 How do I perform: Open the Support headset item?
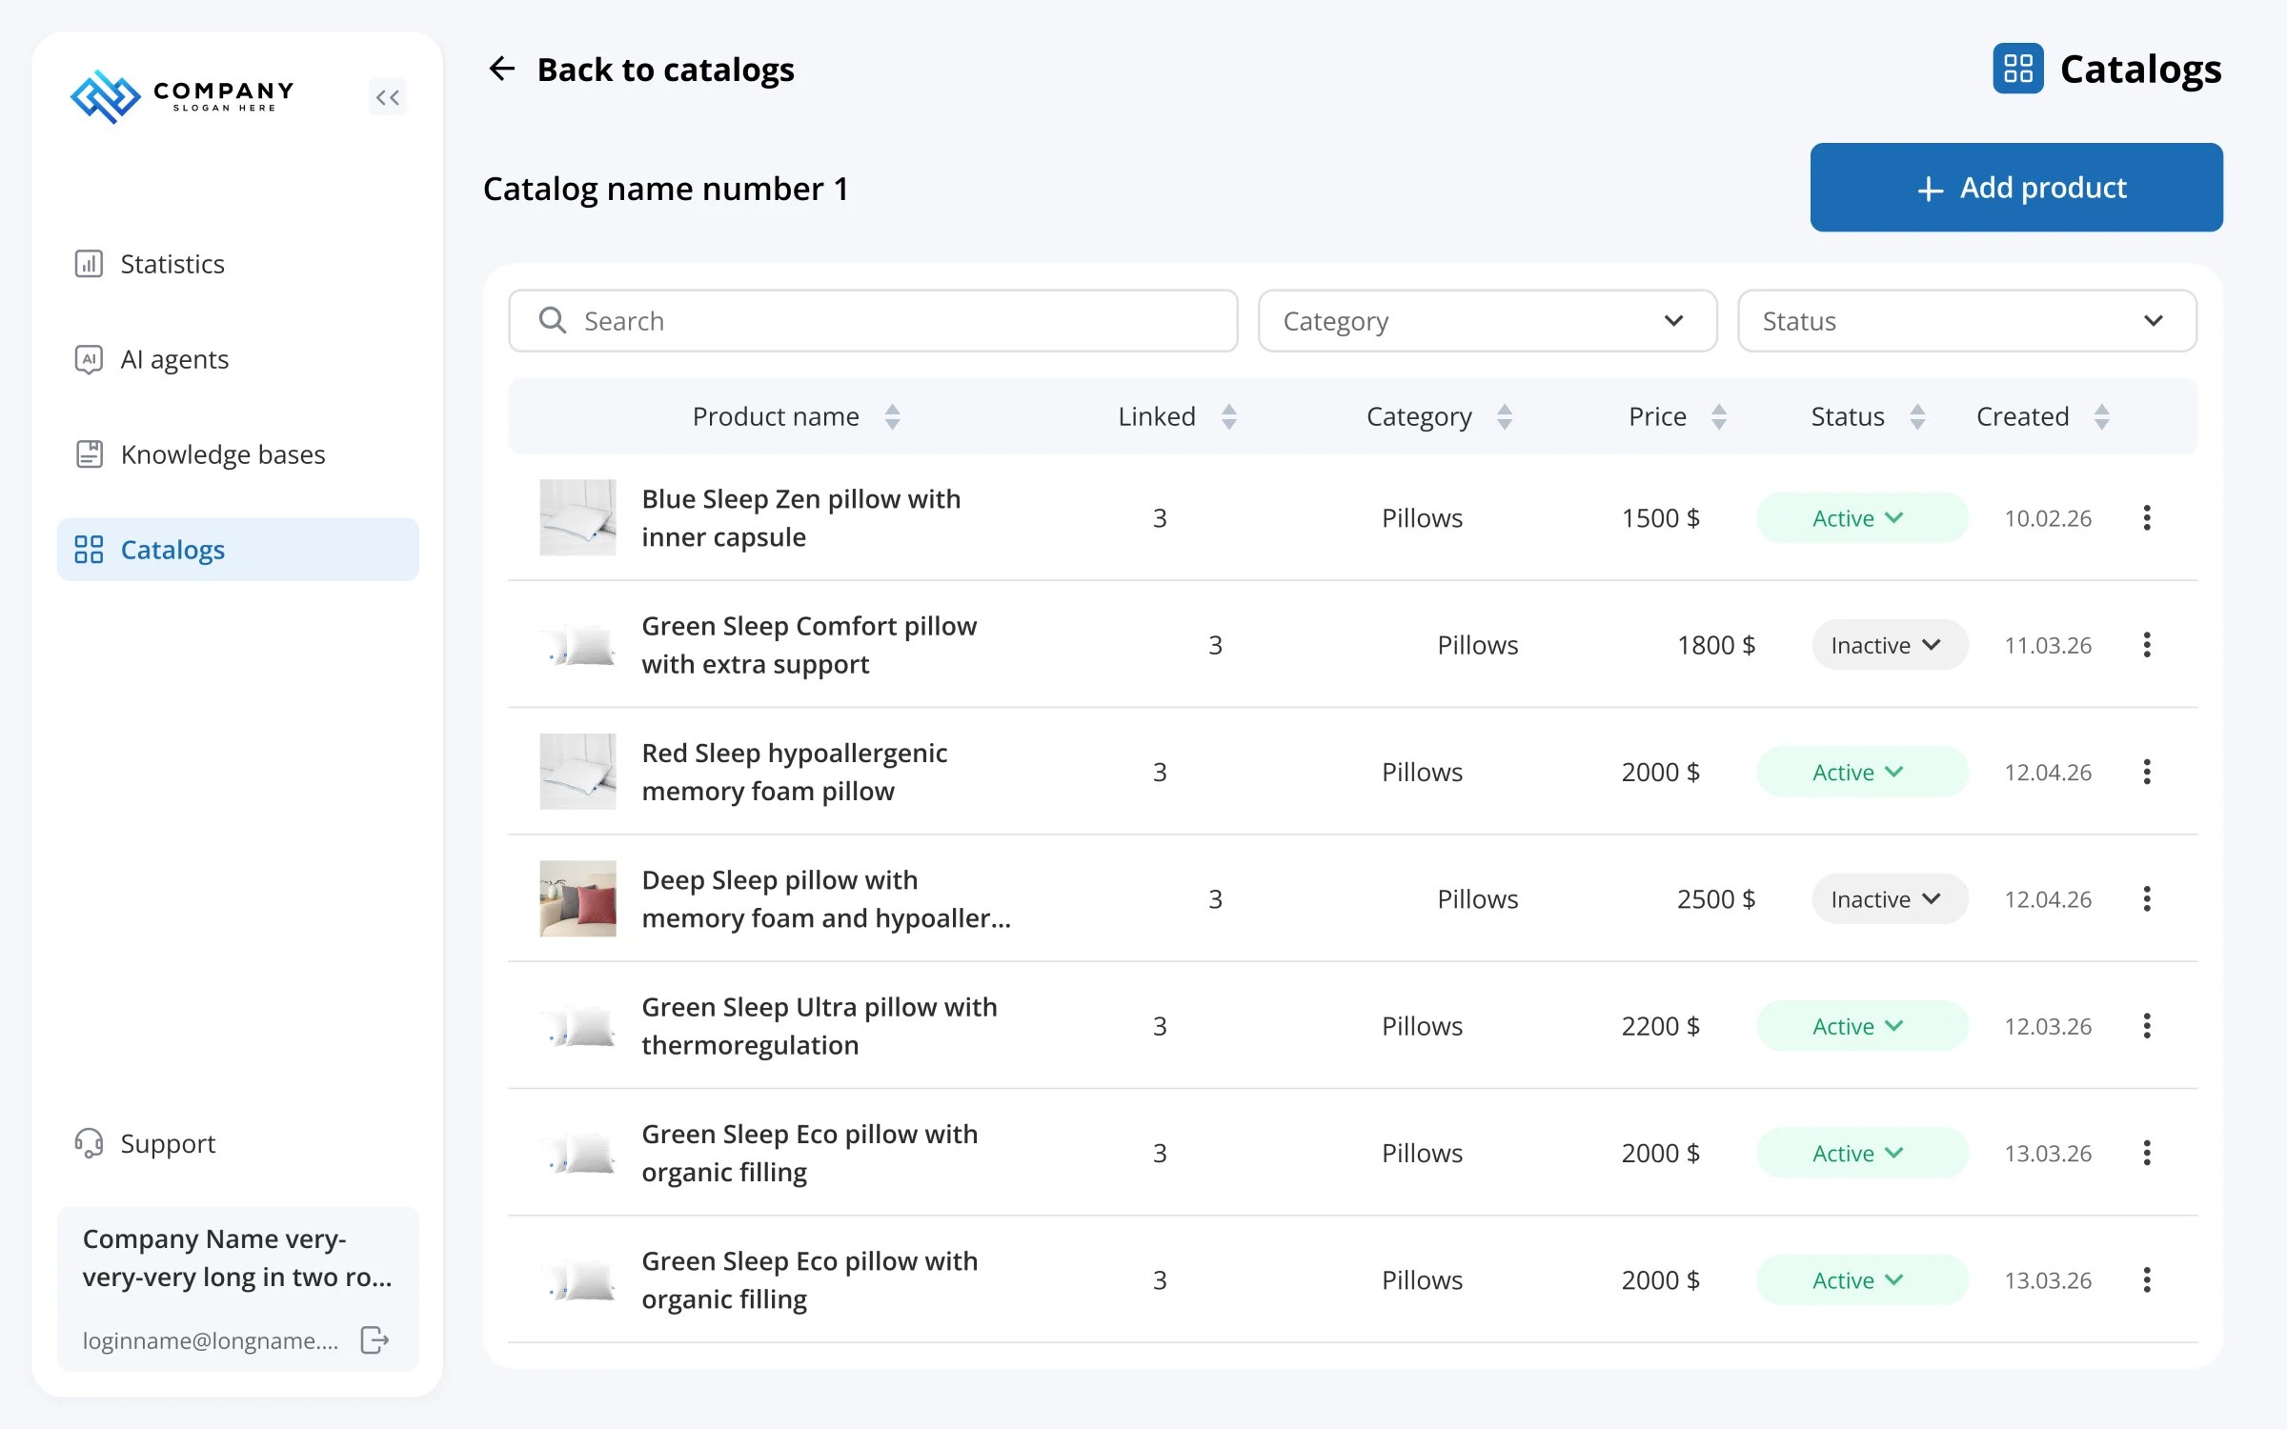(146, 1143)
